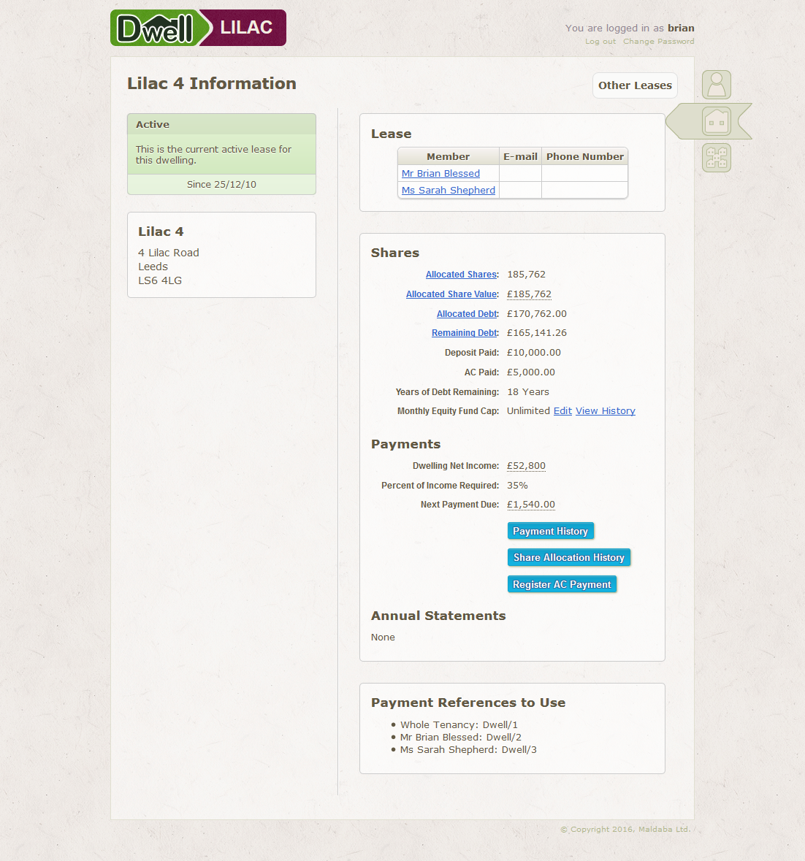The width and height of the screenshot is (805, 861).
Task: Open the members person icon tab
Action: coord(716,85)
